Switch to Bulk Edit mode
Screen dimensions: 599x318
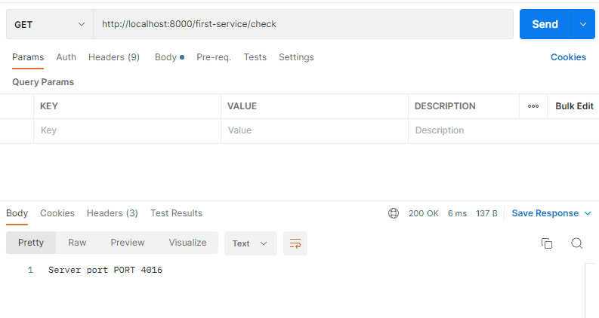pyautogui.click(x=574, y=106)
